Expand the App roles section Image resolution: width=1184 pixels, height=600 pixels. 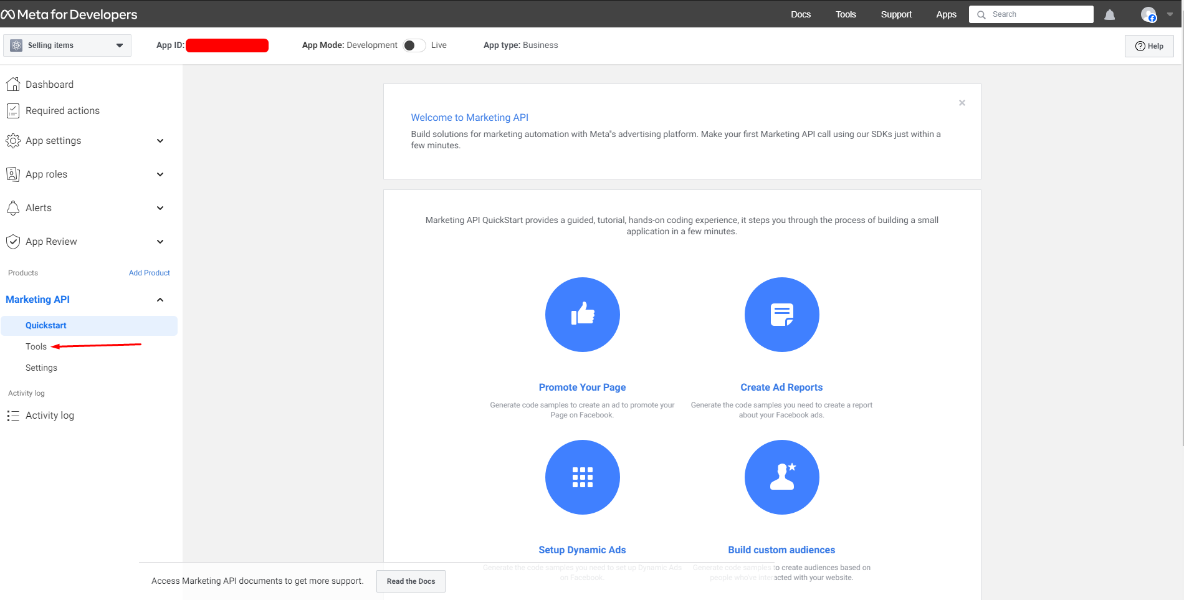(160, 174)
